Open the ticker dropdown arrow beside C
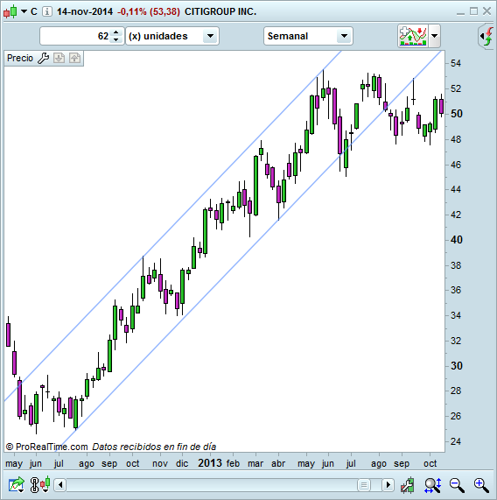 coord(24,11)
